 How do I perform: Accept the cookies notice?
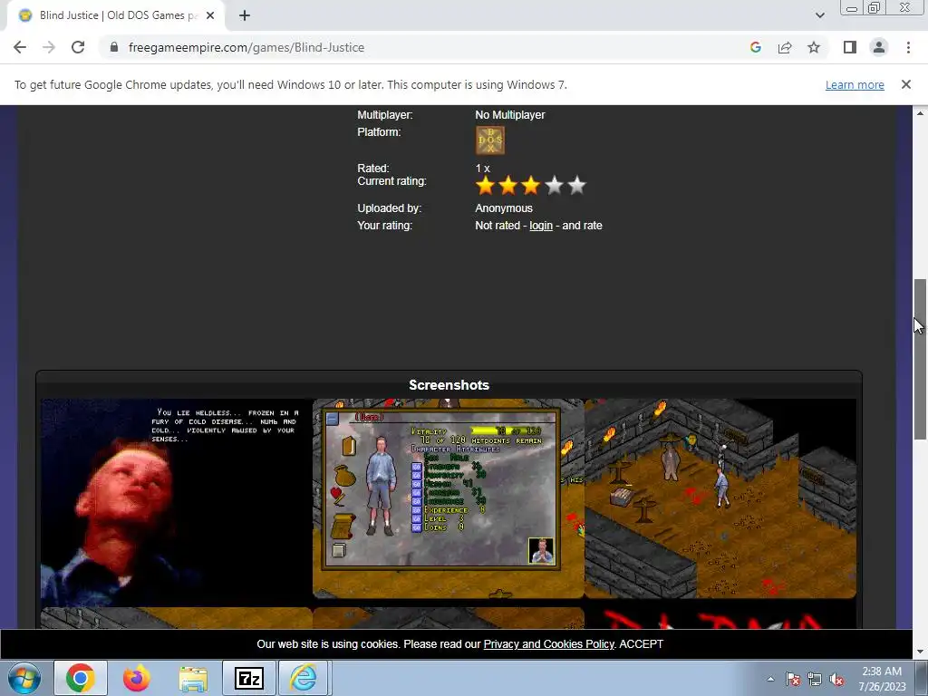coord(641,644)
